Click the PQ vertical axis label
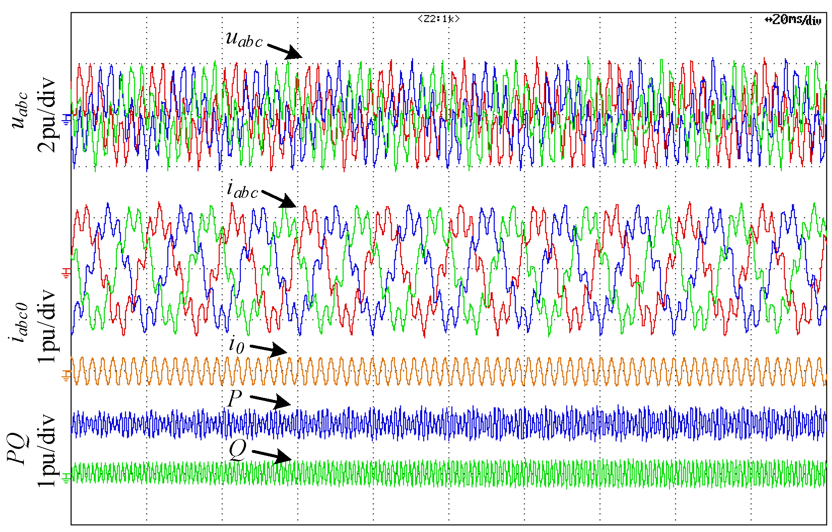This screenshot has width=832, height=532. pyautogui.click(x=17, y=448)
